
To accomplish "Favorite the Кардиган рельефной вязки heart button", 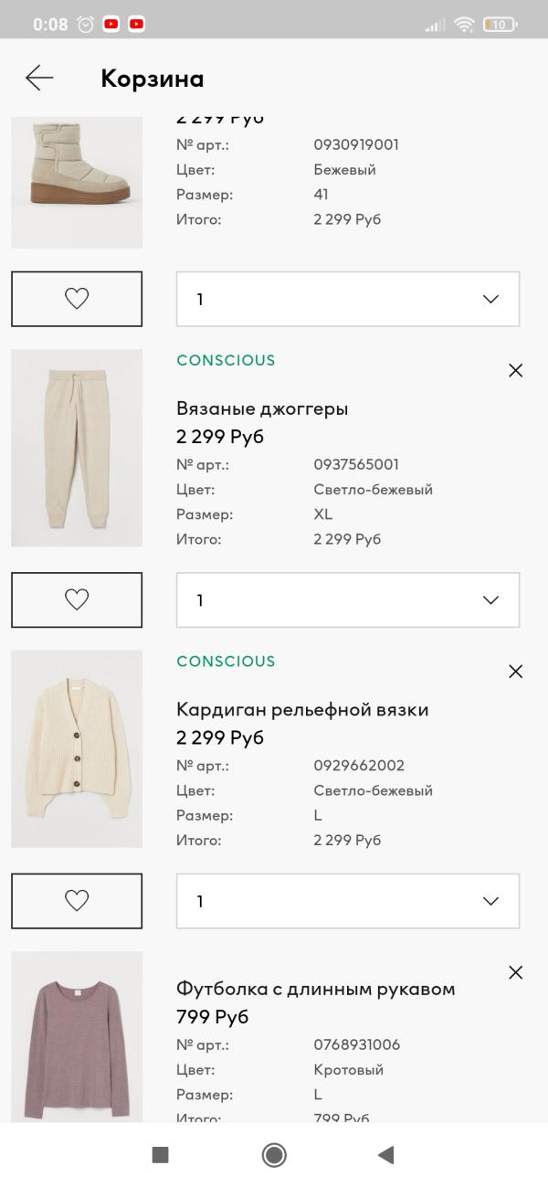I will pos(77,901).
